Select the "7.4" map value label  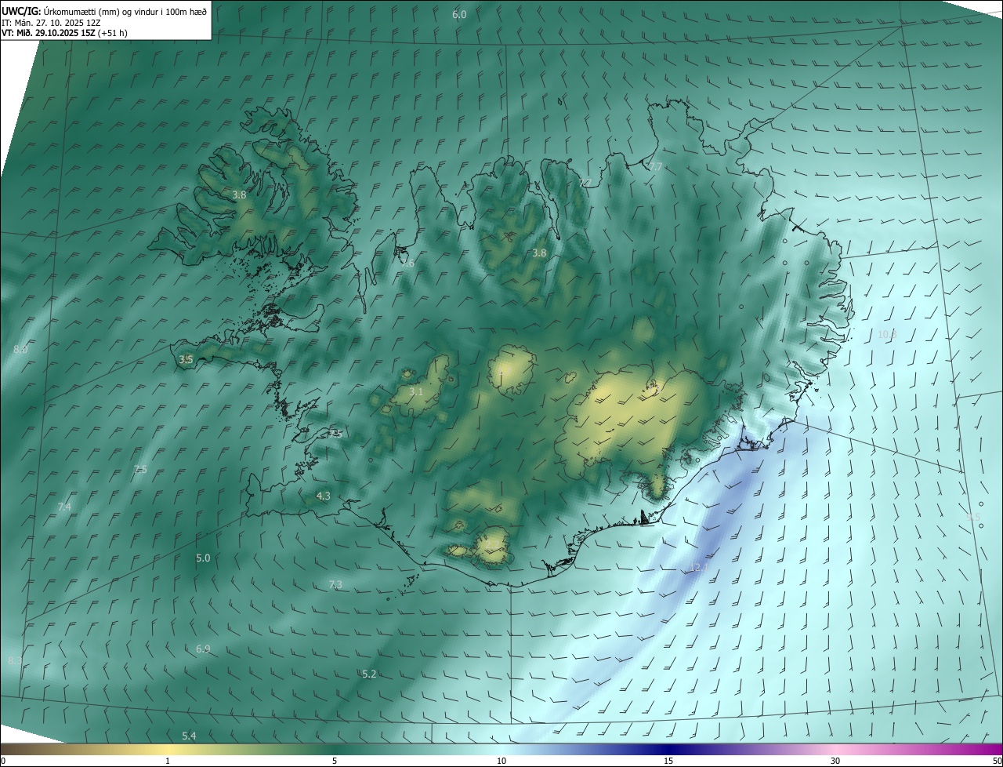point(64,507)
